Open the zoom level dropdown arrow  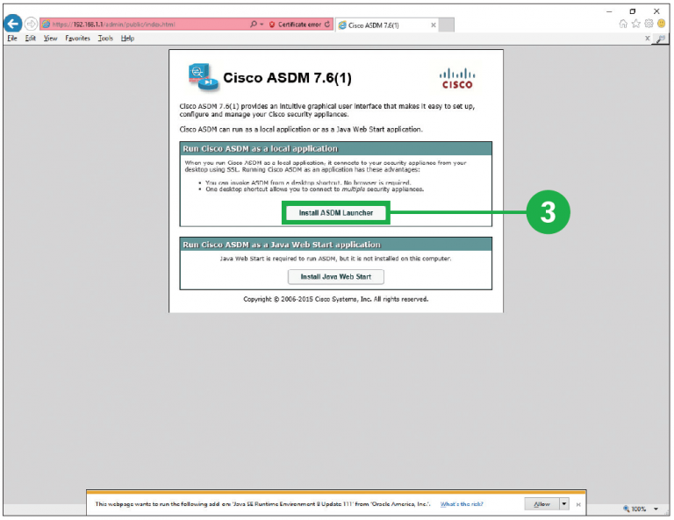coord(656,509)
